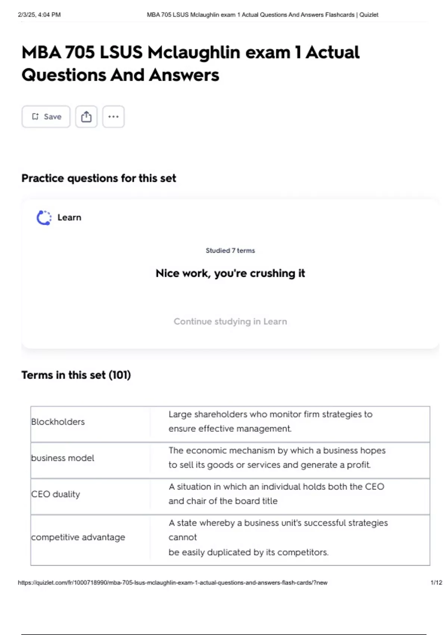Click the quizlet.com URL in the footer

coord(172,582)
